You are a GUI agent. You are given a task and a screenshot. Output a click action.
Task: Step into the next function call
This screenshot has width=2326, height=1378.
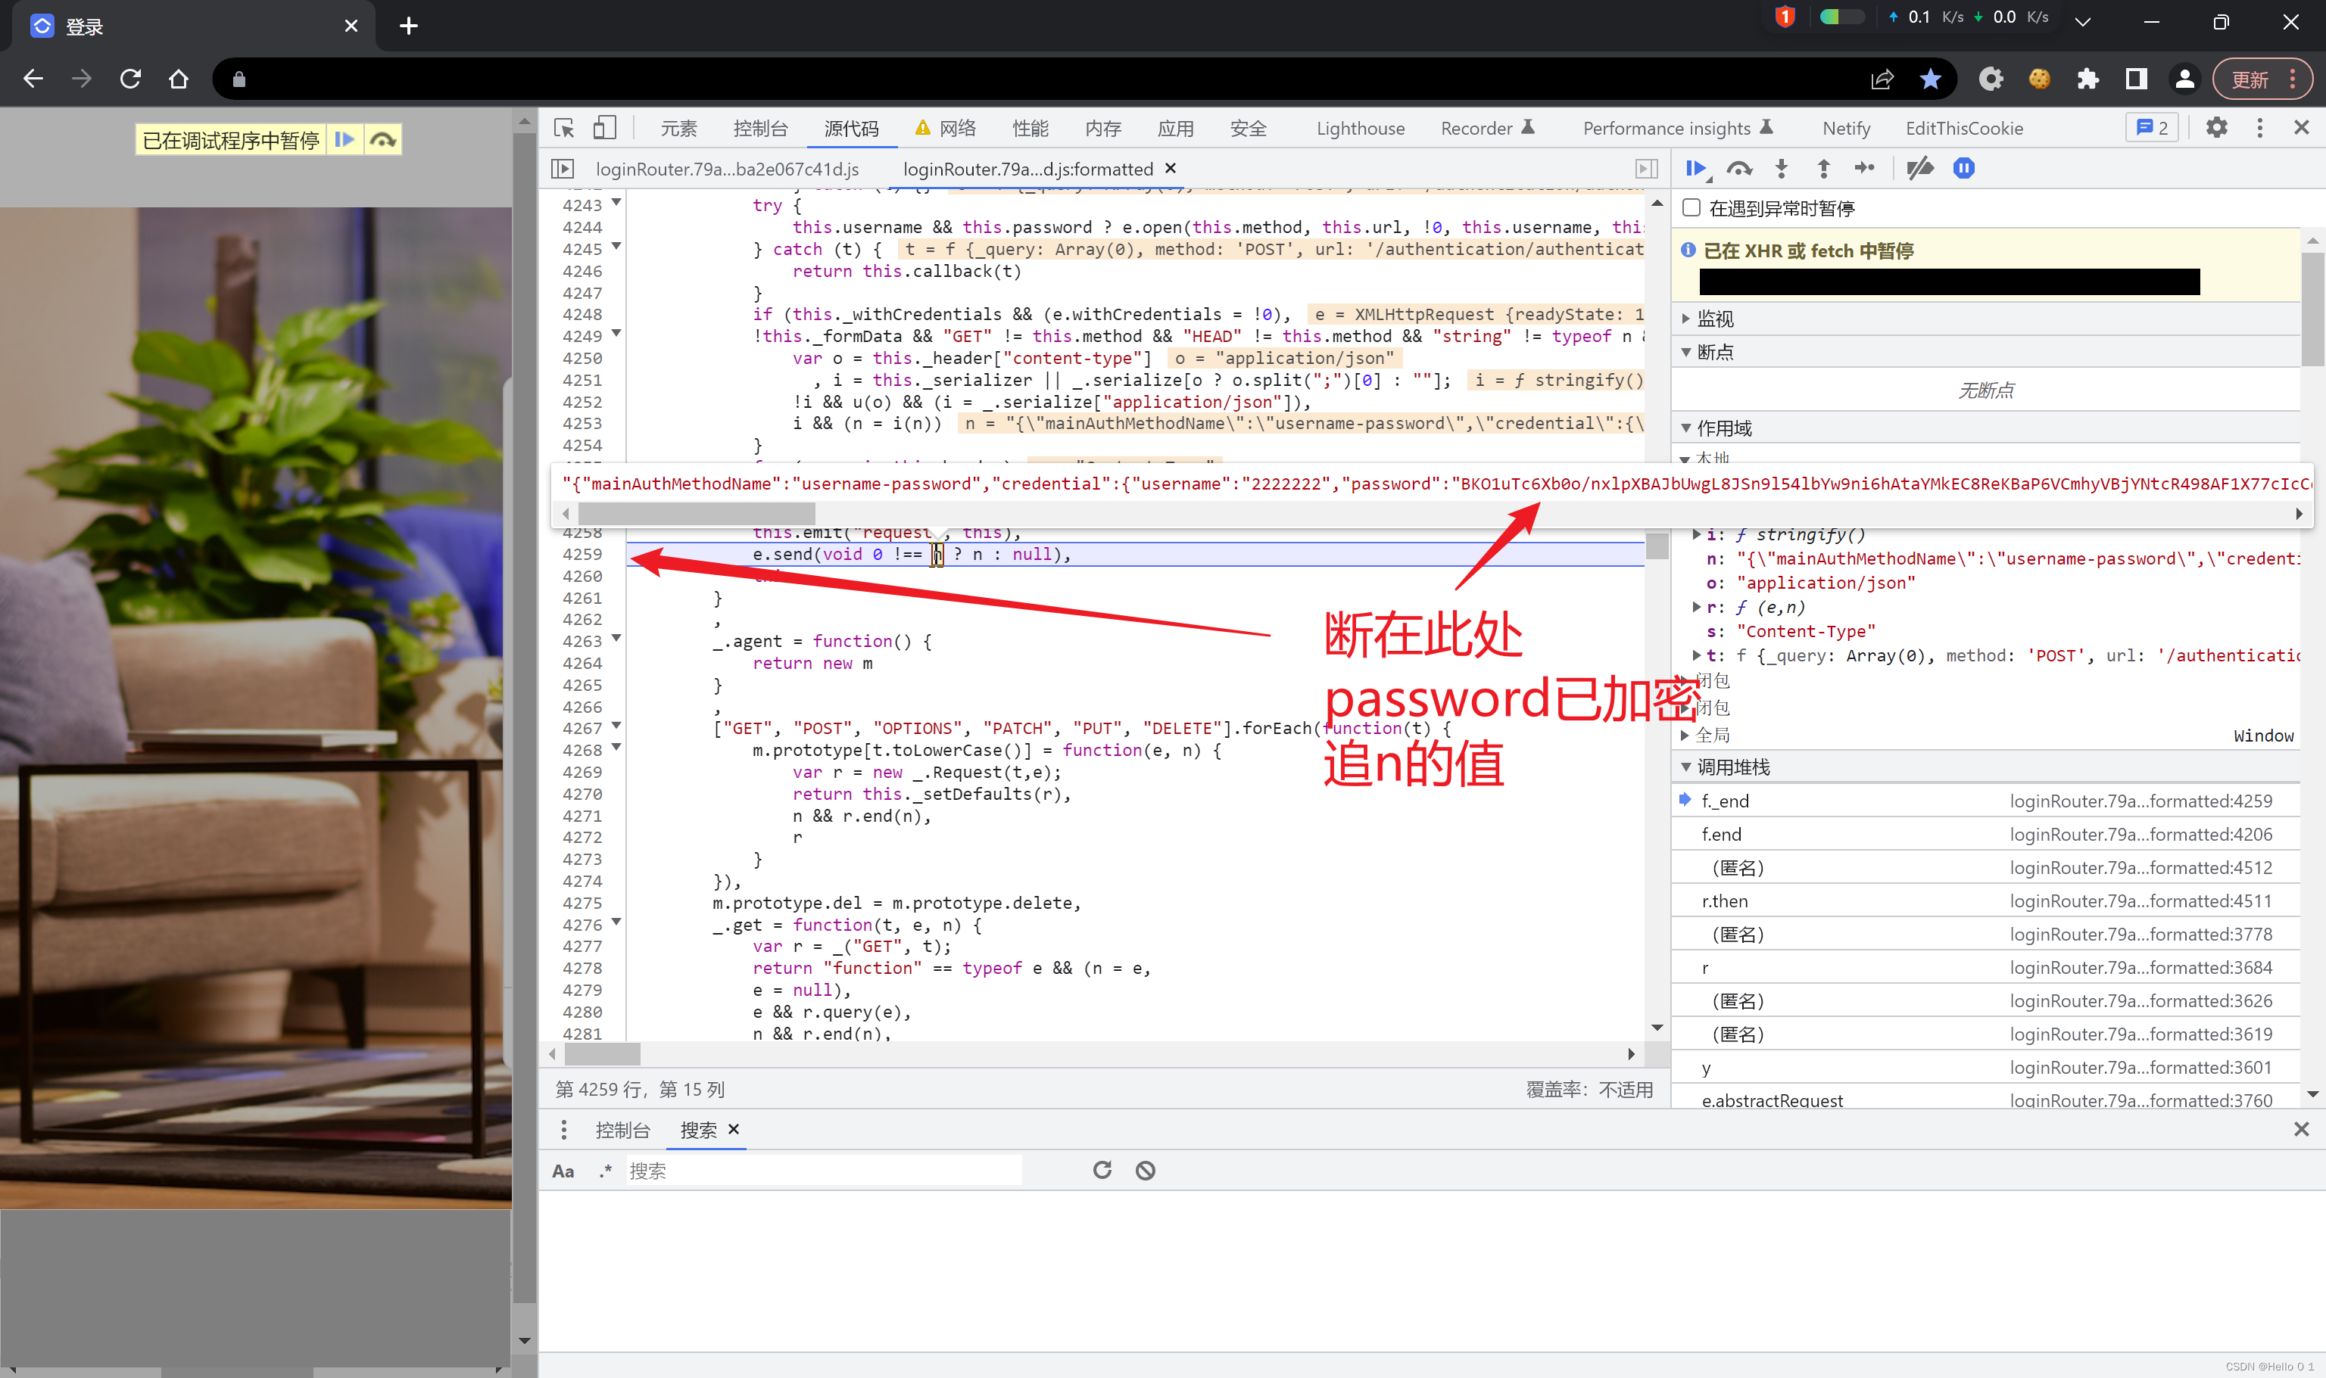click(1781, 168)
